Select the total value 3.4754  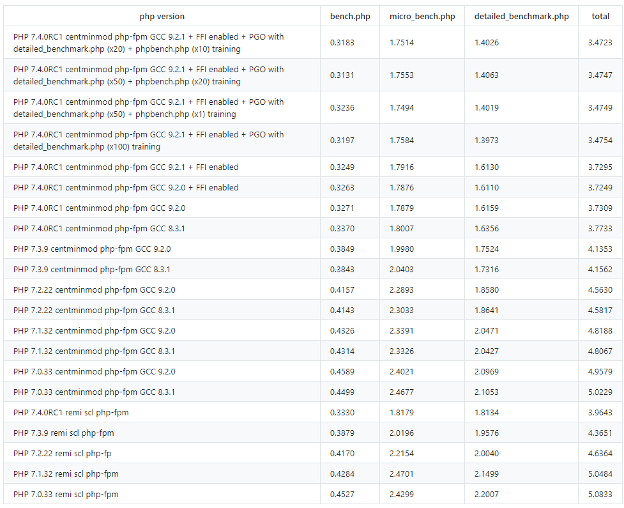click(600, 141)
